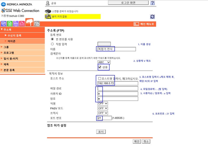
Task: Open the red print job icon
Action: [22, 24]
